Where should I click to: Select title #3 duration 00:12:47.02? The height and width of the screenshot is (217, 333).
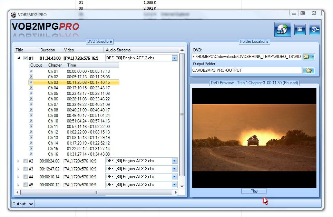coord(49,169)
